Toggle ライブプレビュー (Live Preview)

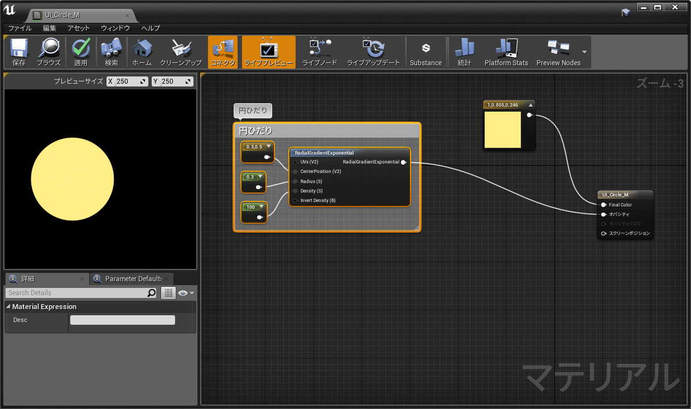[x=268, y=52]
